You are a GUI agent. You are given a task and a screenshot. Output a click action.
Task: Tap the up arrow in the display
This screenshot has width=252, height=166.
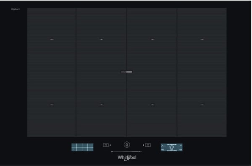pos(162,146)
